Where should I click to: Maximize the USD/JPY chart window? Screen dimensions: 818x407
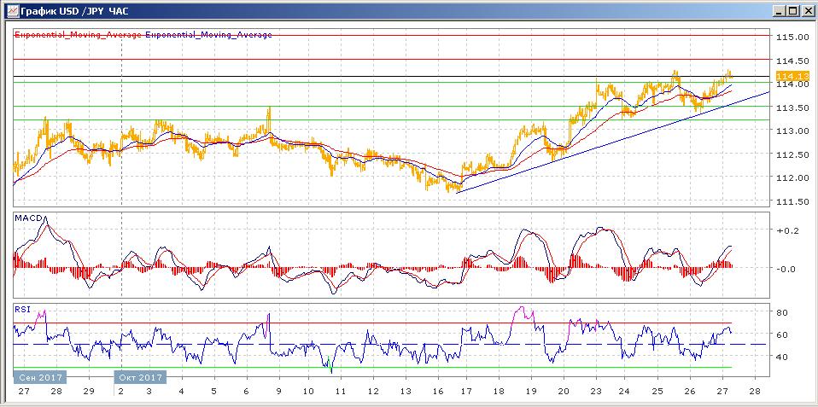click(792, 10)
